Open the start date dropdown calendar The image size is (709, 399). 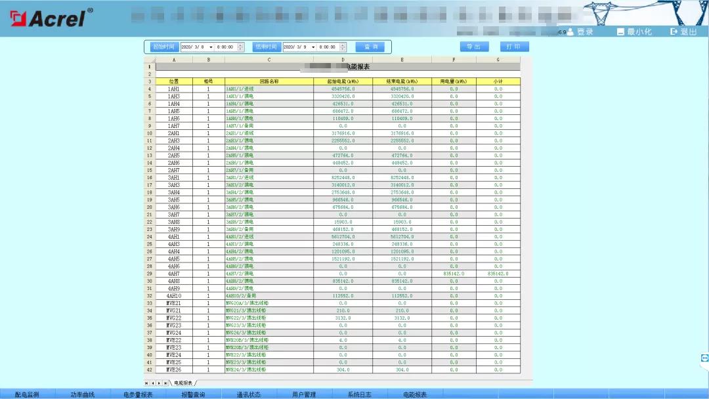click(211, 47)
